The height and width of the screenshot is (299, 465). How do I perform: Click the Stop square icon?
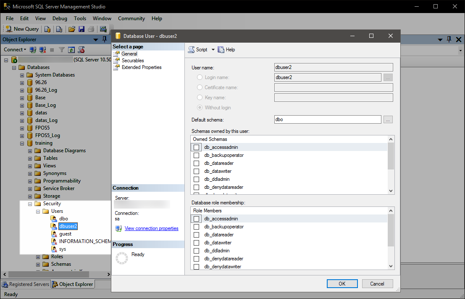[52, 50]
